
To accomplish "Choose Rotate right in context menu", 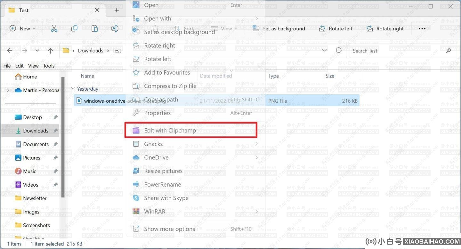I will pos(196,45).
